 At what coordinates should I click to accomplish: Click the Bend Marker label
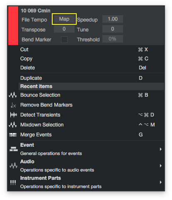36,40
